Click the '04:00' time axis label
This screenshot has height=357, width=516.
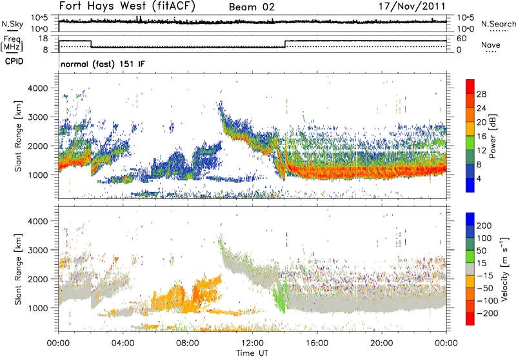click(x=123, y=343)
